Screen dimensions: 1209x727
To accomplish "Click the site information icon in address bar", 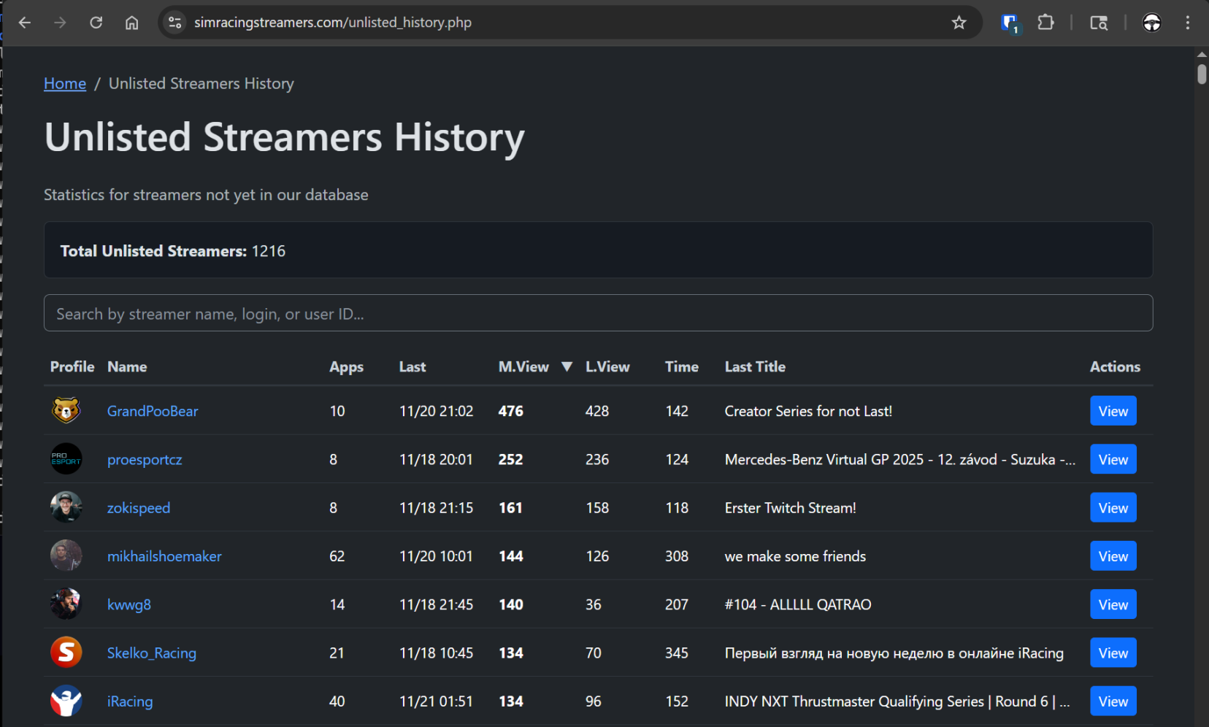I will pyautogui.click(x=175, y=23).
